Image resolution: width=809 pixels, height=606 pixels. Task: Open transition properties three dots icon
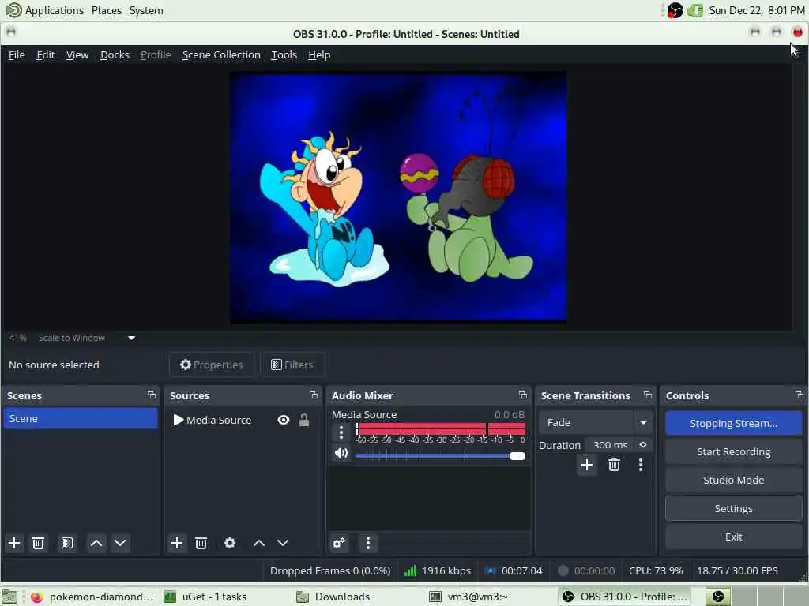640,465
